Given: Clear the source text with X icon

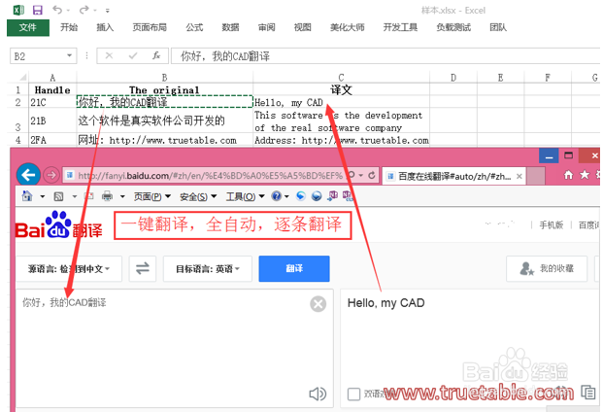Looking at the screenshot, I should [318, 304].
